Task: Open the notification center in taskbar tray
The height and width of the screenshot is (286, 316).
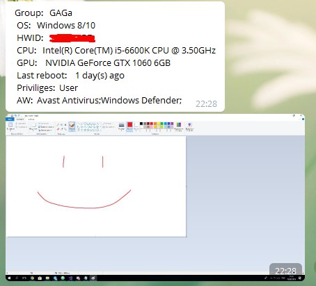Action: click(x=300, y=278)
